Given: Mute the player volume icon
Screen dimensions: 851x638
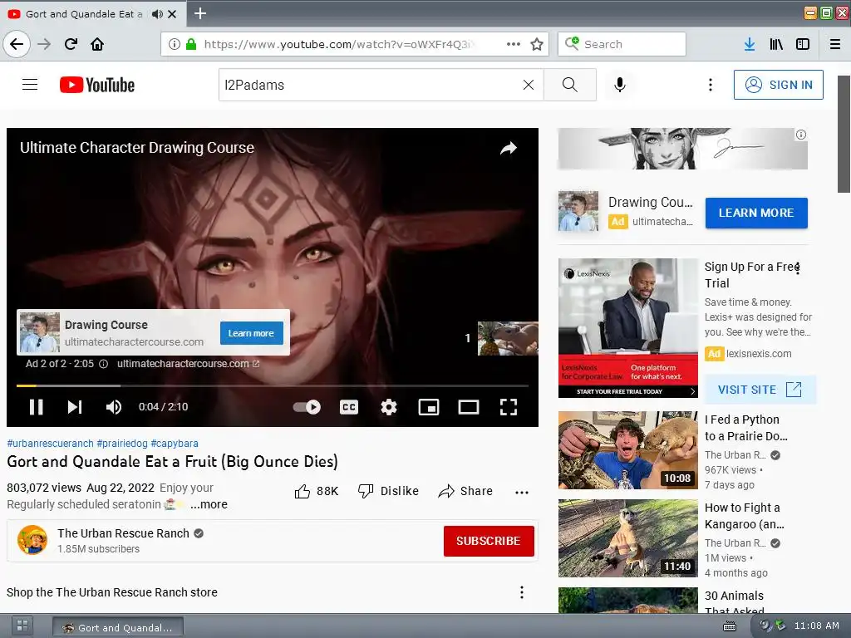Looking at the screenshot, I should coord(113,407).
